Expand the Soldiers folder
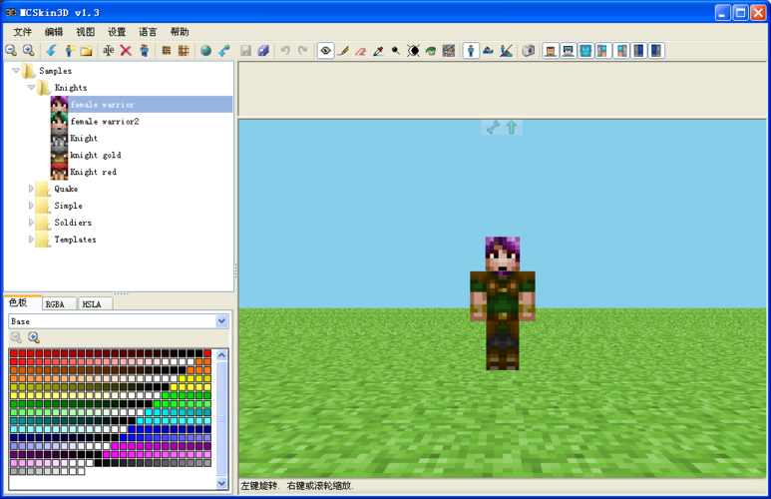This screenshot has height=499, width=771. [x=31, y=223]
